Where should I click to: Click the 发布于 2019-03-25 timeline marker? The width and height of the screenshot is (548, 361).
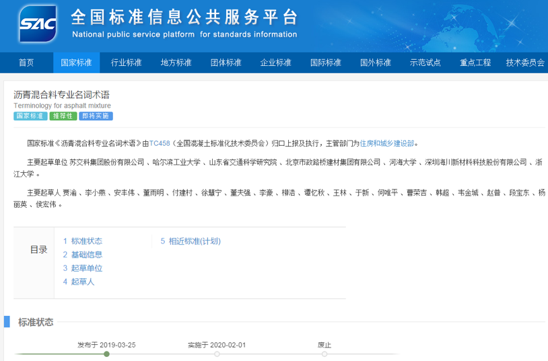tap(106, 354)
